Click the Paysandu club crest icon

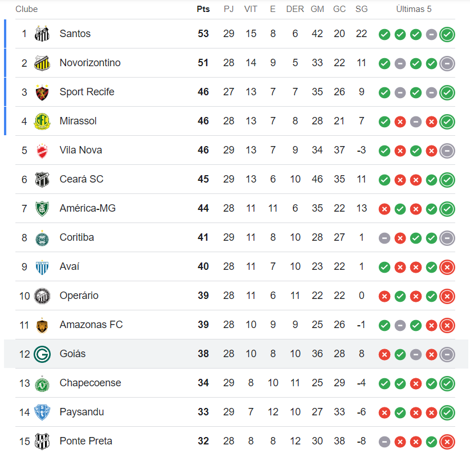click(x=42, y=412)
